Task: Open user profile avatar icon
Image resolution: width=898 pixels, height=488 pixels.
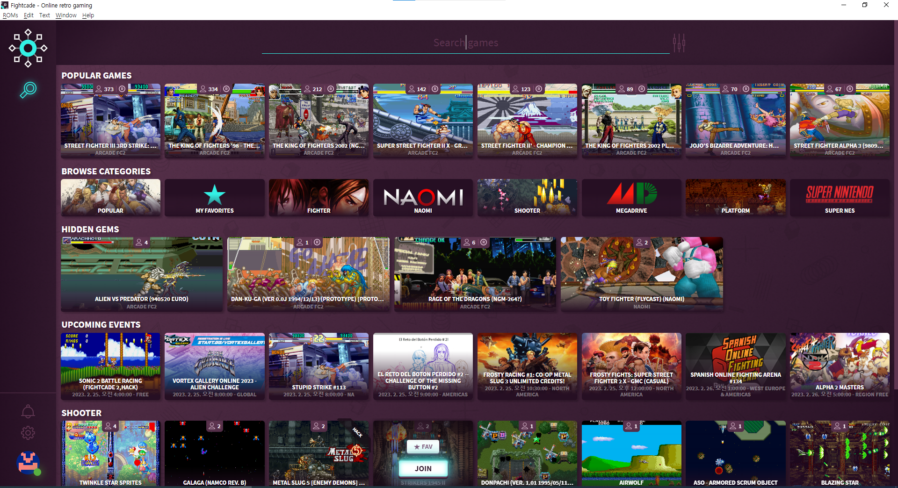Action: [x=28, y=463]
